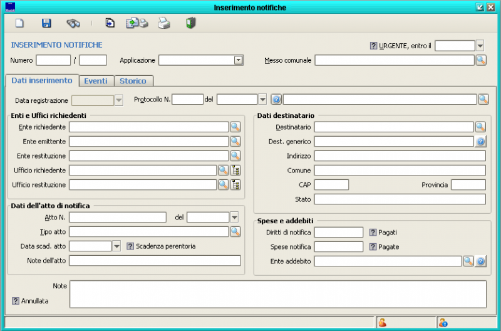Tick the Pagati checkbox for Diritti di notifica
Screen dimensions: 501x331
[373, 233]
